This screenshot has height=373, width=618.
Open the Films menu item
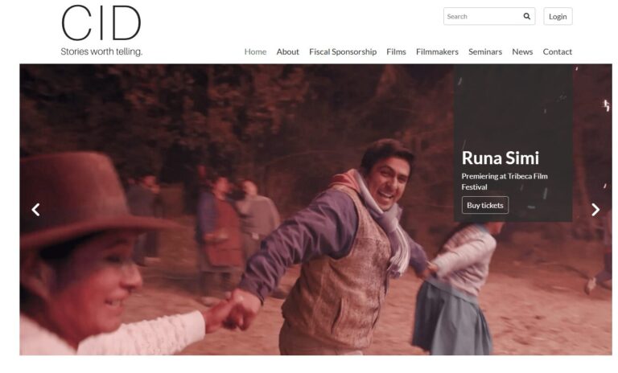[396, 51]
